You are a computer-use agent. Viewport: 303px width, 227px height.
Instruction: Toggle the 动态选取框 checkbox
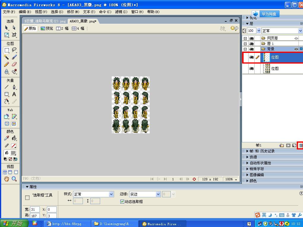pos(122,202)
